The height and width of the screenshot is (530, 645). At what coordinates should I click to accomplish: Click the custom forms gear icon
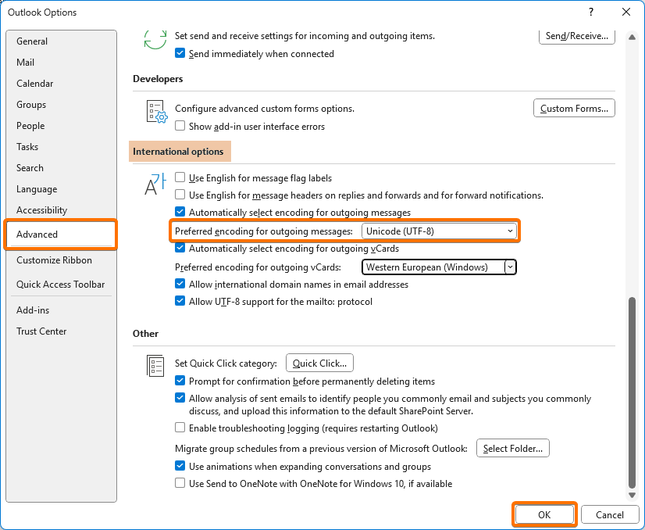(x=156, y=112)
